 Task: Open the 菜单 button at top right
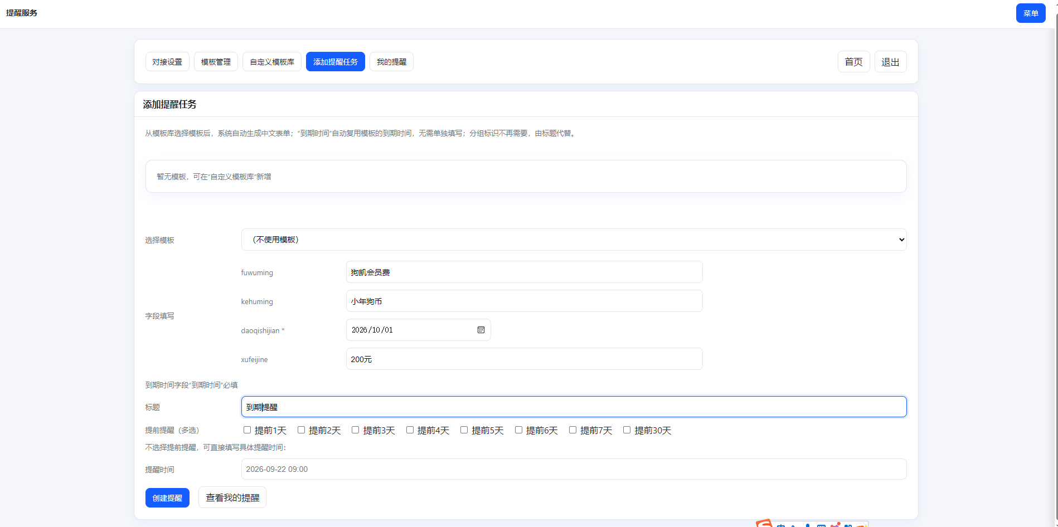(1030, 13)
